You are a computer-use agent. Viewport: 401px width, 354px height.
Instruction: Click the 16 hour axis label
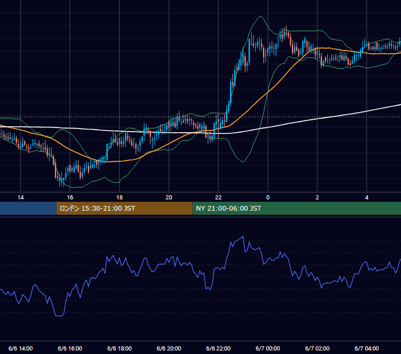point(70,198)
